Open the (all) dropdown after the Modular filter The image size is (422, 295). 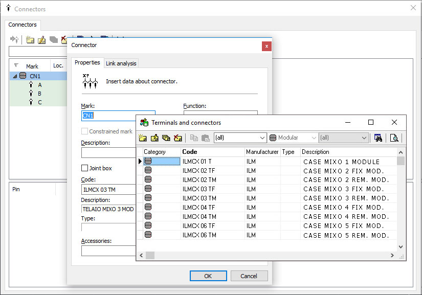click(x=343, y=138)
